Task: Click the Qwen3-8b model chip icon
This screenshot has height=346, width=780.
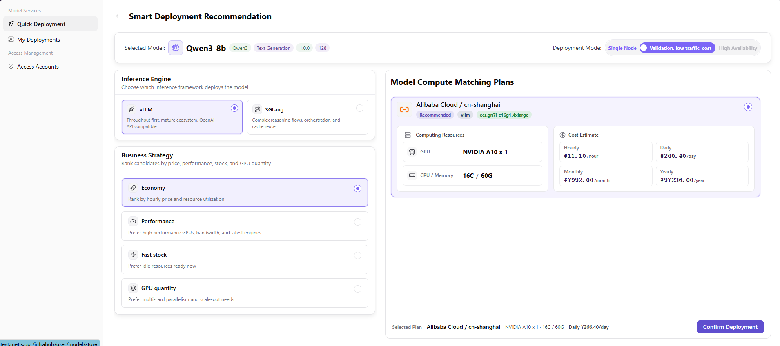Action: 176,48
